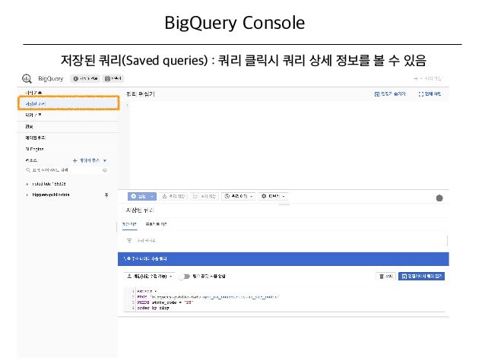Open the Add Data dropdown arrow
485x364 pixels.
point(105,160)
